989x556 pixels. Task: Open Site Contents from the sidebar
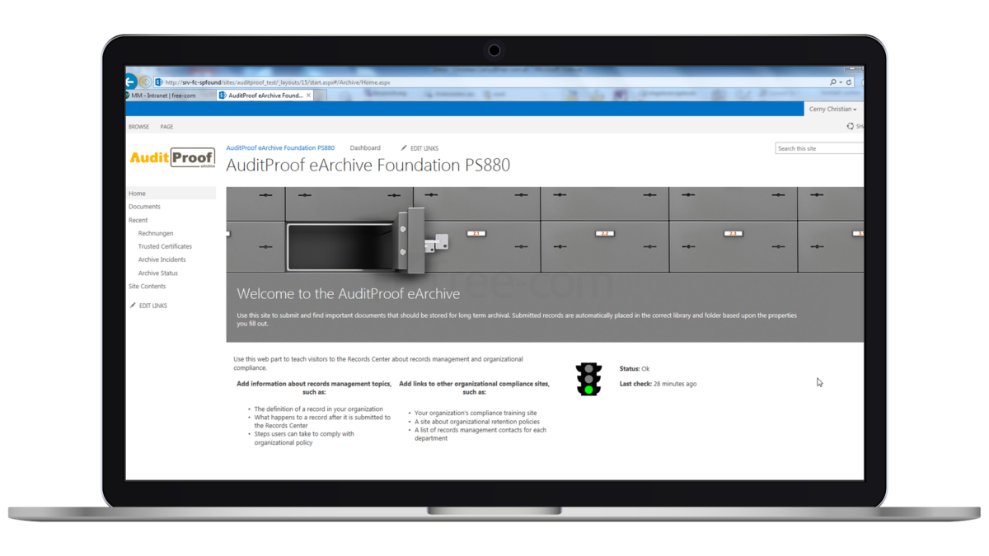(147, 286)
